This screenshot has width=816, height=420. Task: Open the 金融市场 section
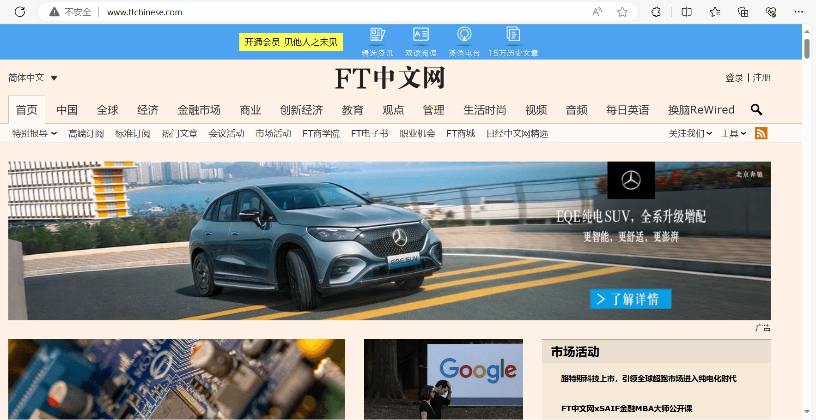(199, 110)
